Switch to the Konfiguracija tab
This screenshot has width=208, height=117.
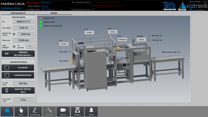(18, 13)
